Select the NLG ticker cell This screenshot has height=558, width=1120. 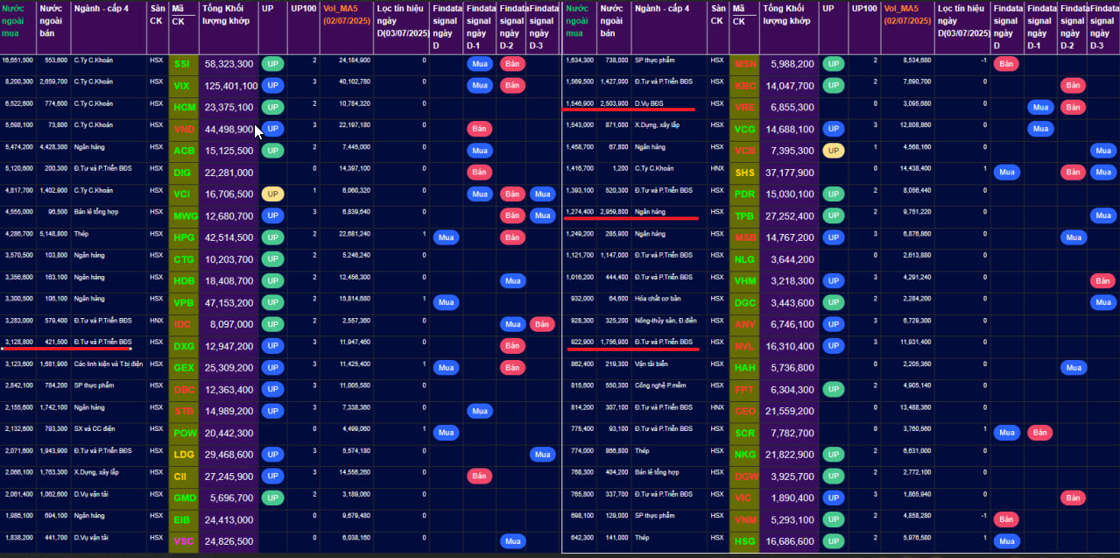click(x=744, y=259)
